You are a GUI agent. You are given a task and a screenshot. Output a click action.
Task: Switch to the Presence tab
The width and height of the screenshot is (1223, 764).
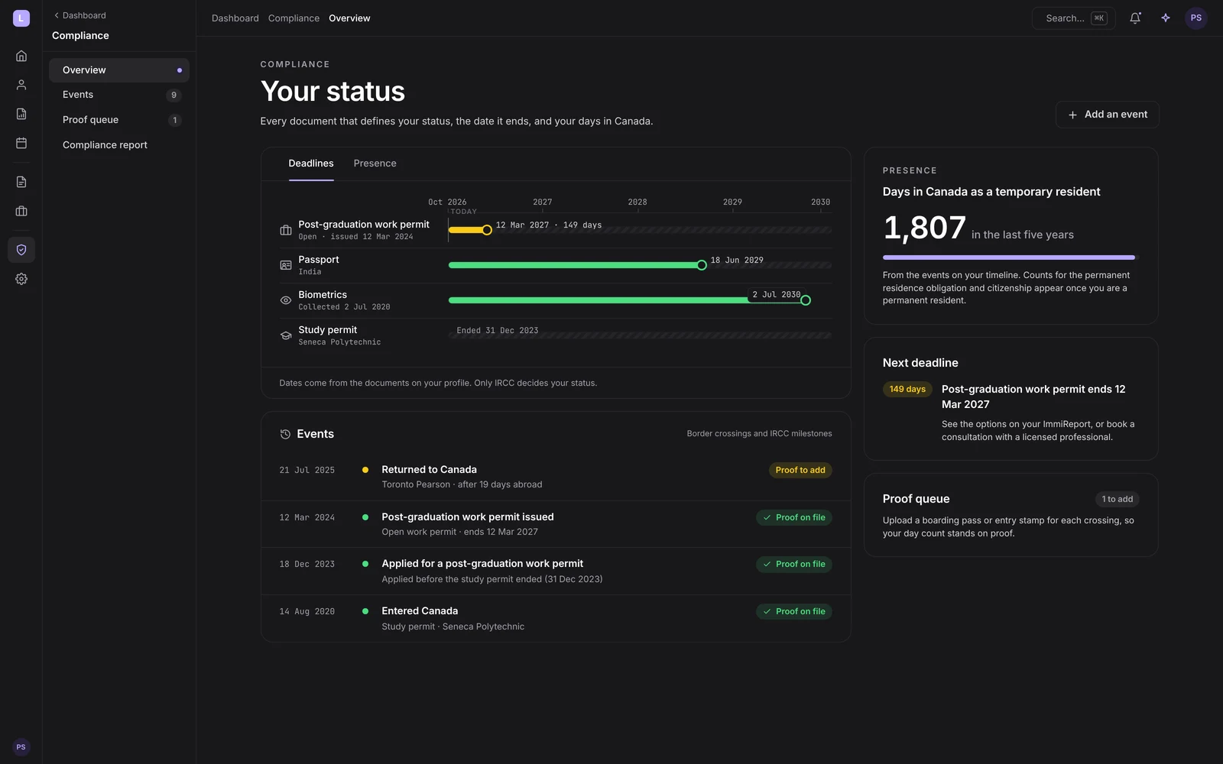pyautogui.click(x=375, y=163)
